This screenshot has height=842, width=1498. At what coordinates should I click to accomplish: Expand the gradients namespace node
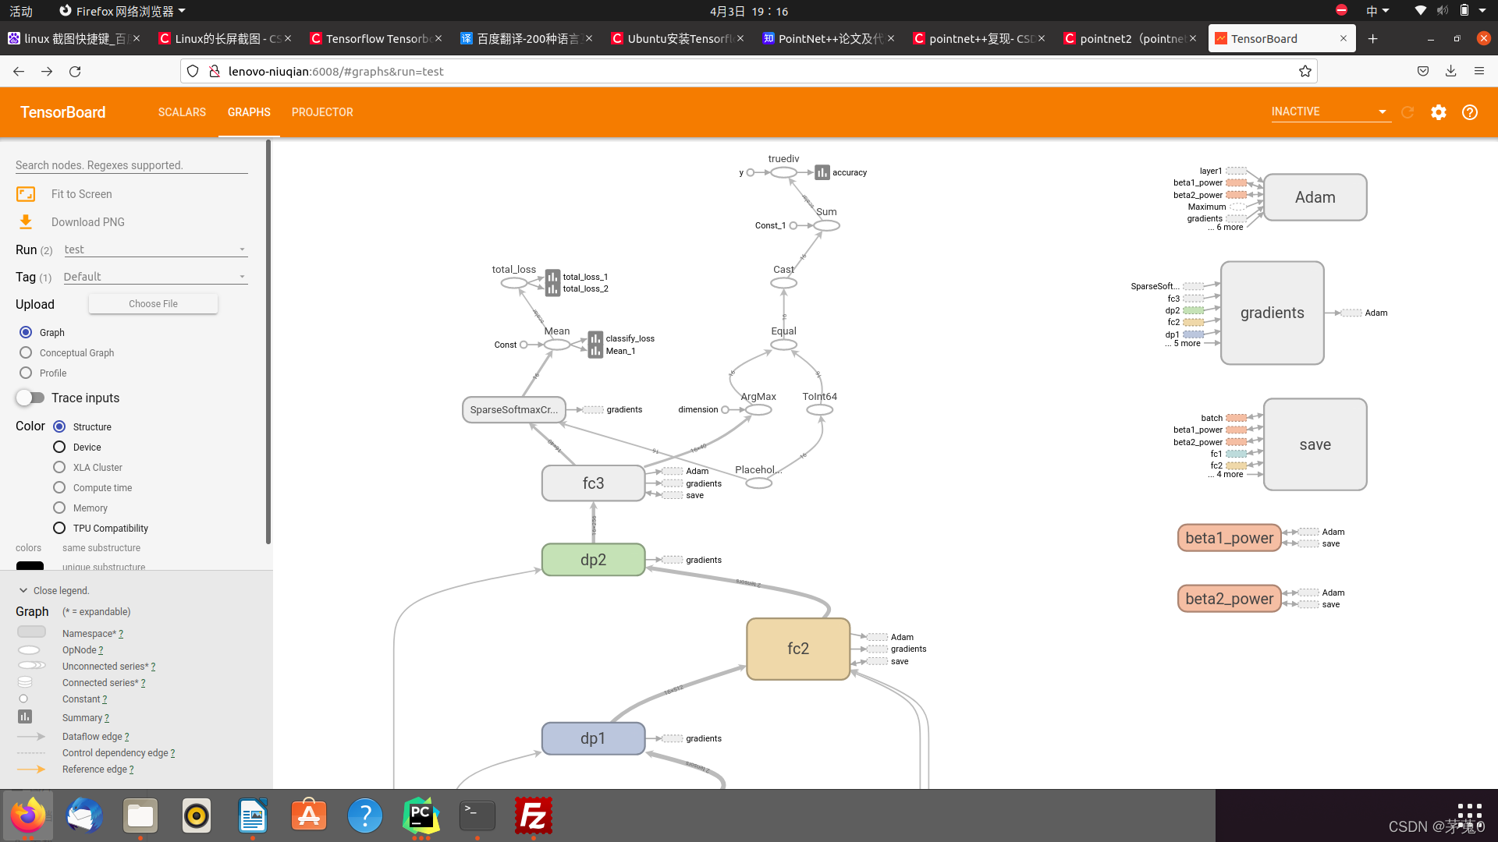(x=1273, y=313)
